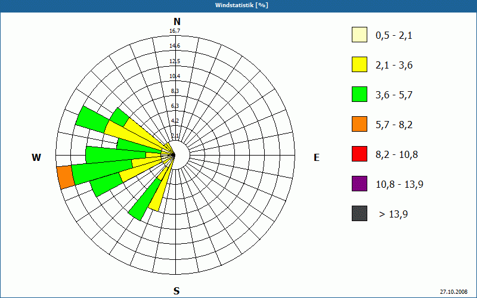Screen dimensions: 477x298
Task: Click the green 3,6 - 5,7 legend swatch
Action: [x=360, y=94]
